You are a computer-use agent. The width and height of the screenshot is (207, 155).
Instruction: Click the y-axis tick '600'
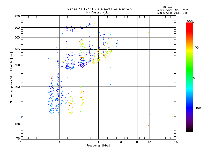coord(17,28)
